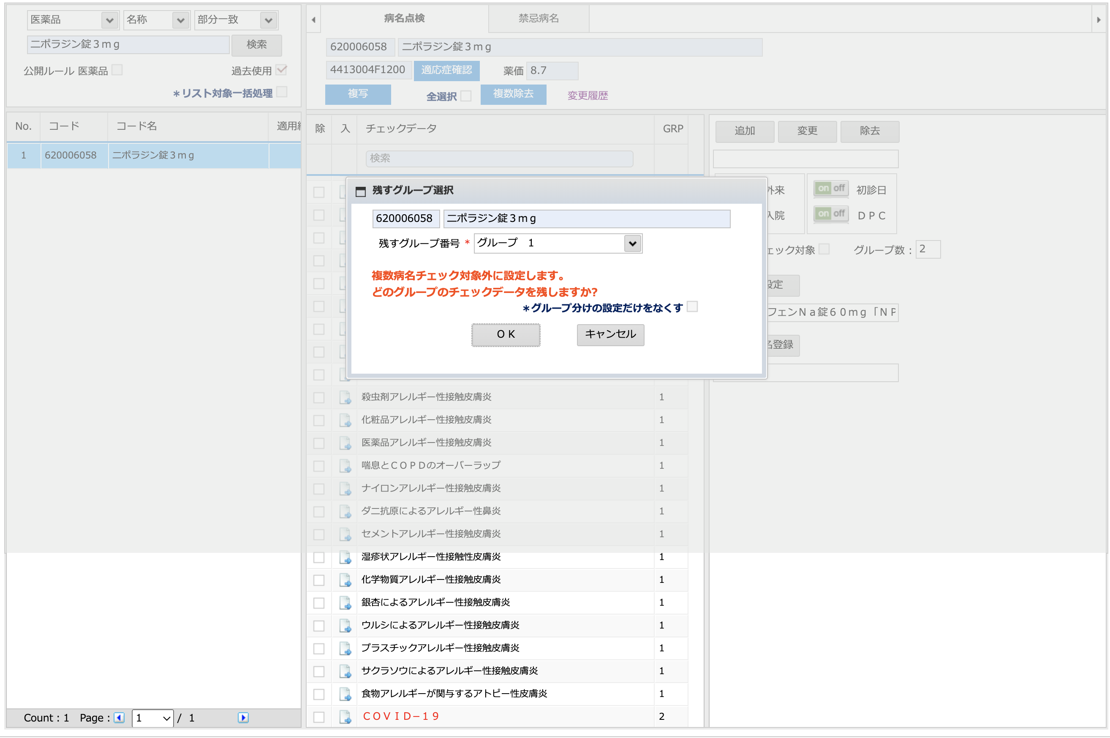Click the window icon in 残すグループ選択 dialog title
Viewport: 1110px width, 738px height.
360,191
